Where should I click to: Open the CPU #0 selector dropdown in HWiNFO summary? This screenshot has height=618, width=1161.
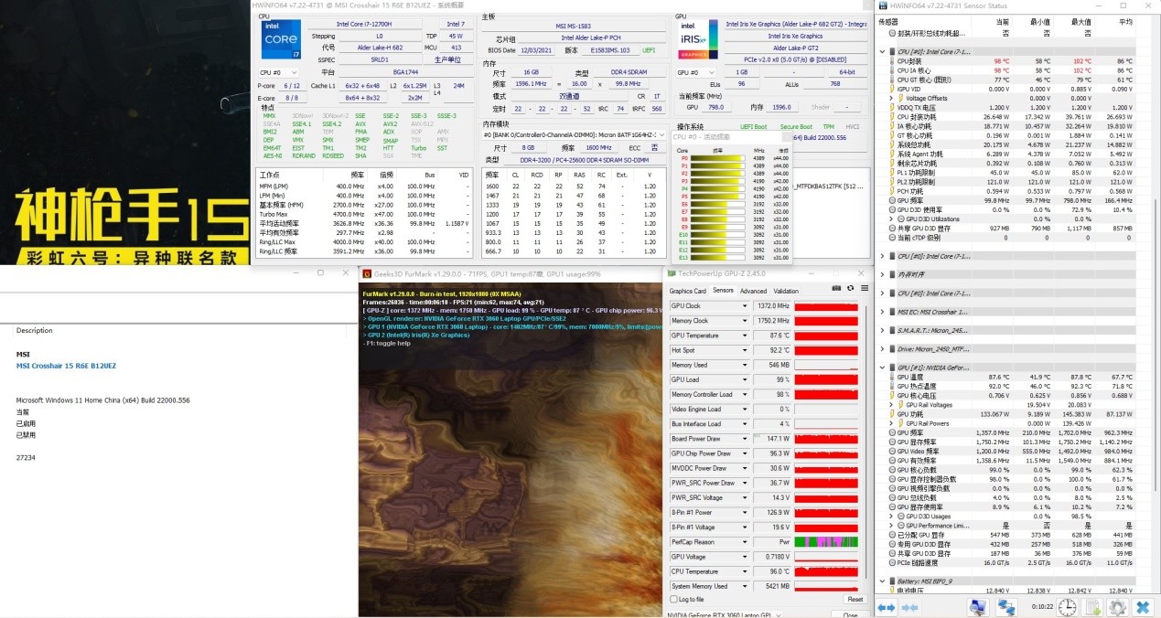[x=278, y=72]
